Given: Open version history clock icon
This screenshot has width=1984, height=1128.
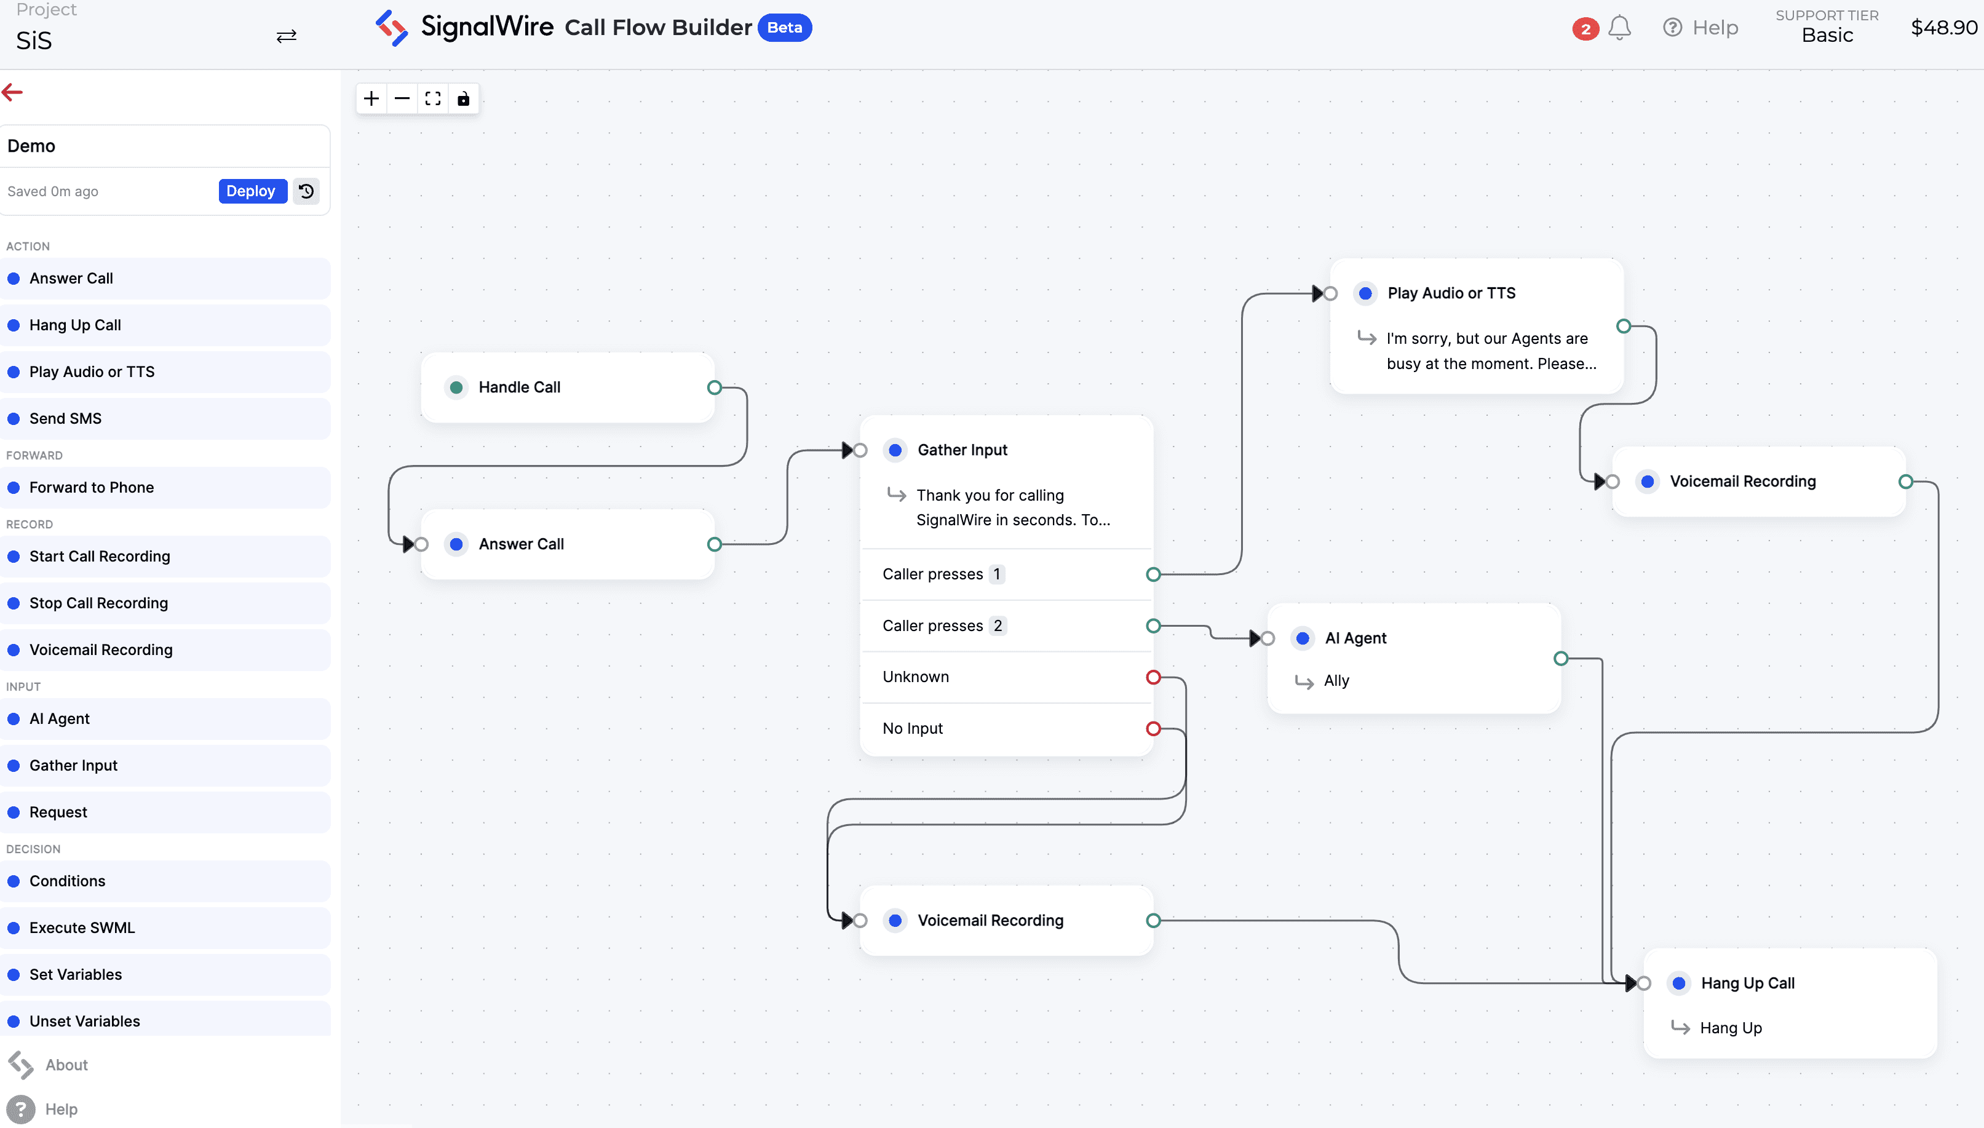Looking at the screenshot, I should (307, 191).
